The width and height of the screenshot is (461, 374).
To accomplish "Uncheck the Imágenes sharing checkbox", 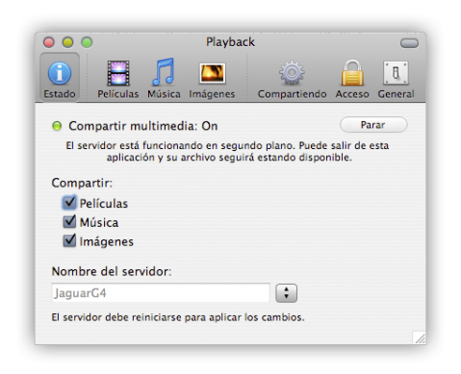I will pos(69,240).
